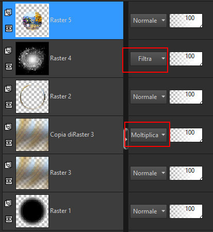
Task: Click the layer type icon on Raster 4
Action: 8,51
